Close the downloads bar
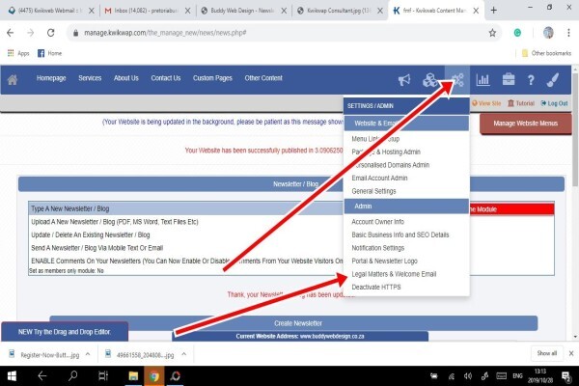This screenshot has height=386, width=579. click(571, 353)
